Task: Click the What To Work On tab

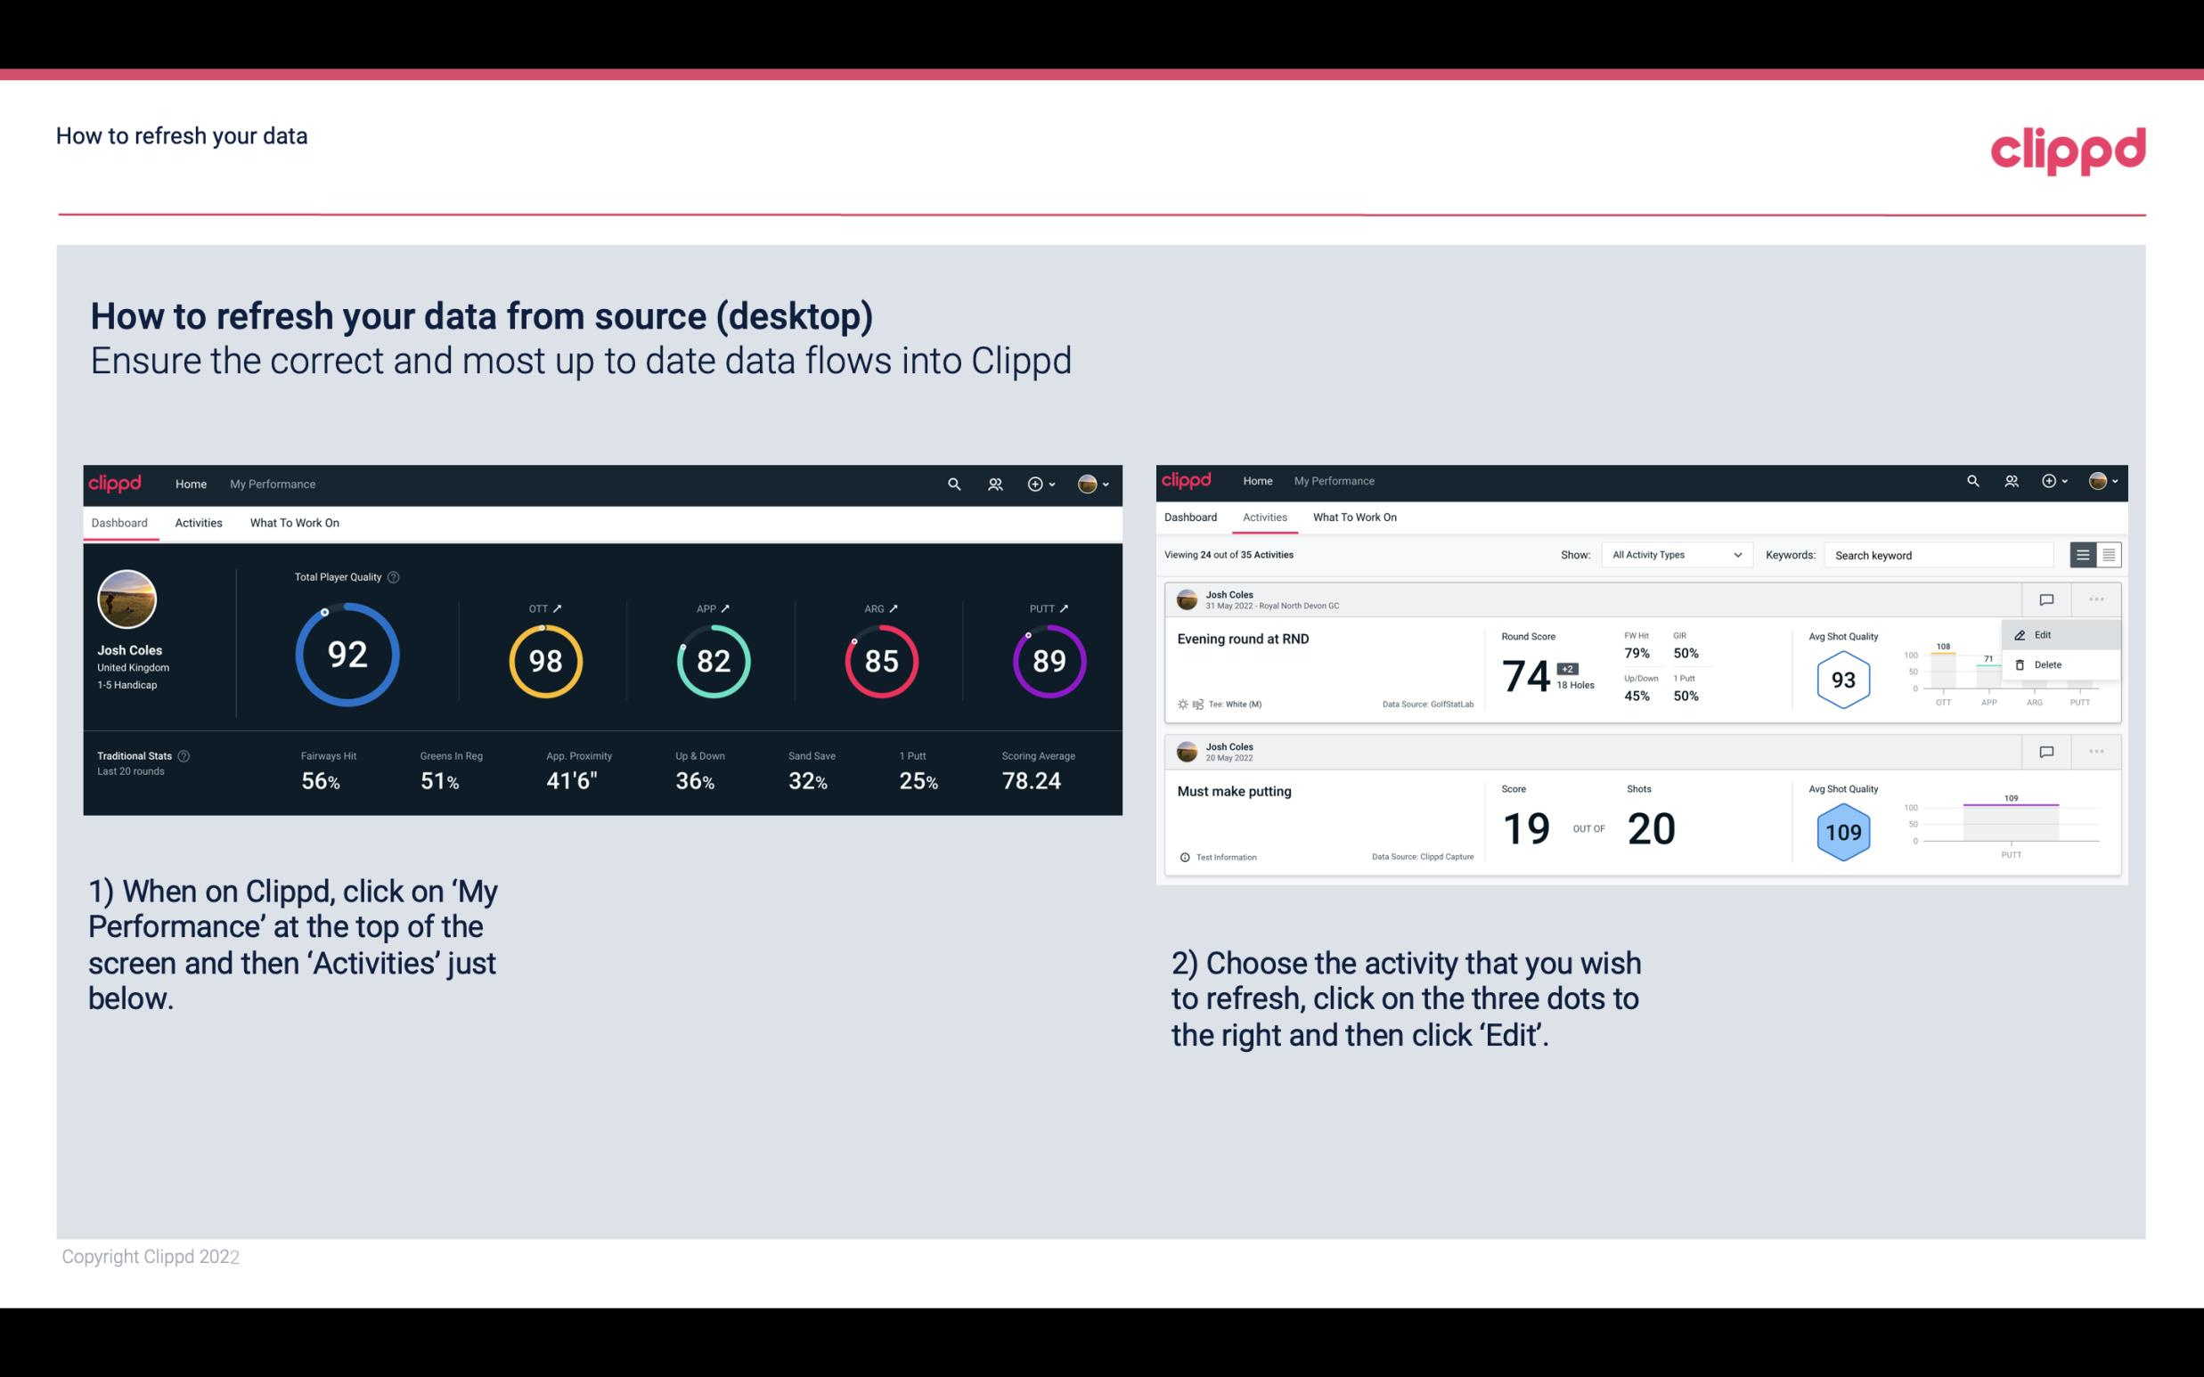Action: [x=294, y=522]
